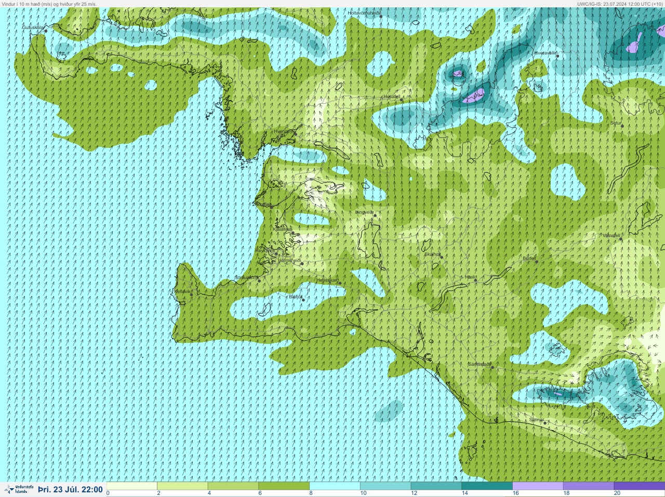Pick the 0–2 m/s palest legend swatch
Viewport: 665px width, 497px height.
pyautogui.click(x=132, y=486)
